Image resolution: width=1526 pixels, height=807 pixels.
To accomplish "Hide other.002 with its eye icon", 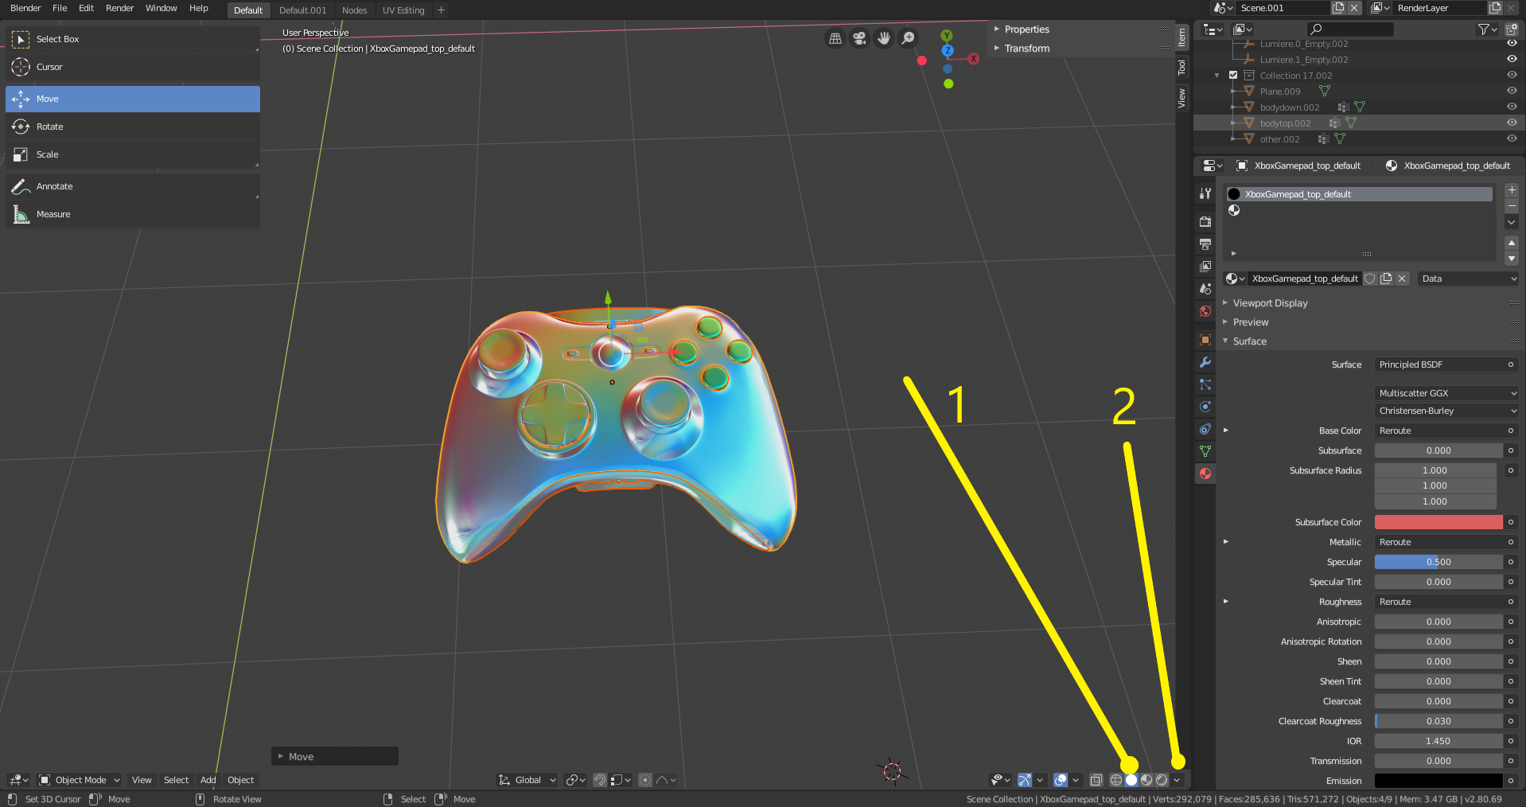I will pyautogui.click(x=1512, y=138).
